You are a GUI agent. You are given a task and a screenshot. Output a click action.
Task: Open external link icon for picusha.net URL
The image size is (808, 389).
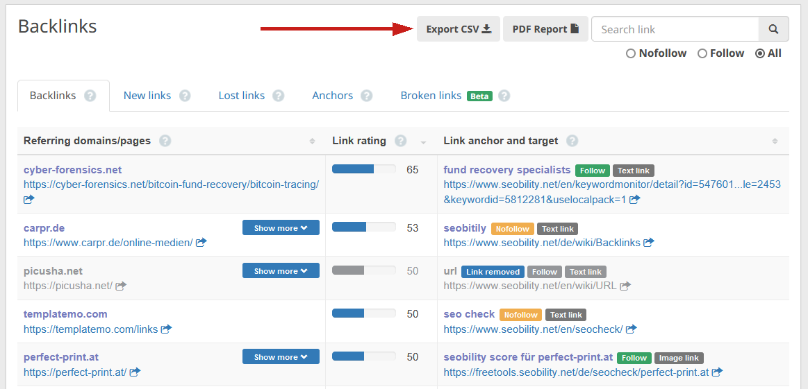point(121,285)
